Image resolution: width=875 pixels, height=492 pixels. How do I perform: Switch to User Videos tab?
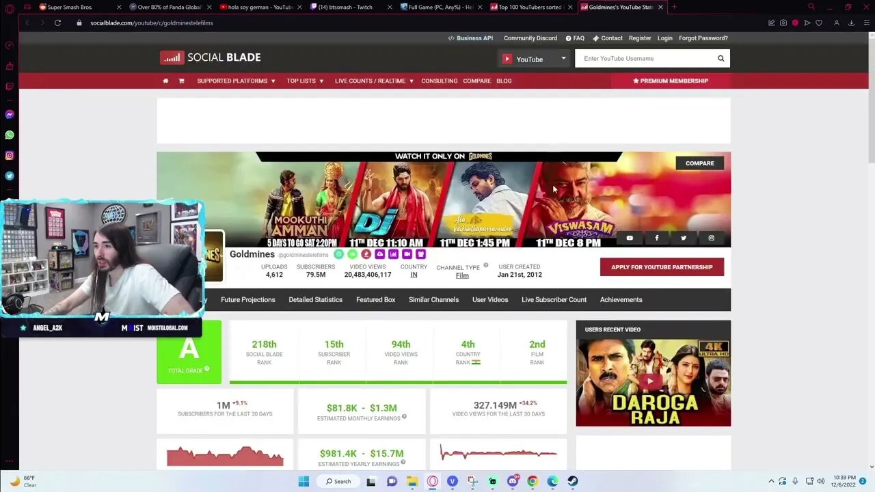[490, 299]
